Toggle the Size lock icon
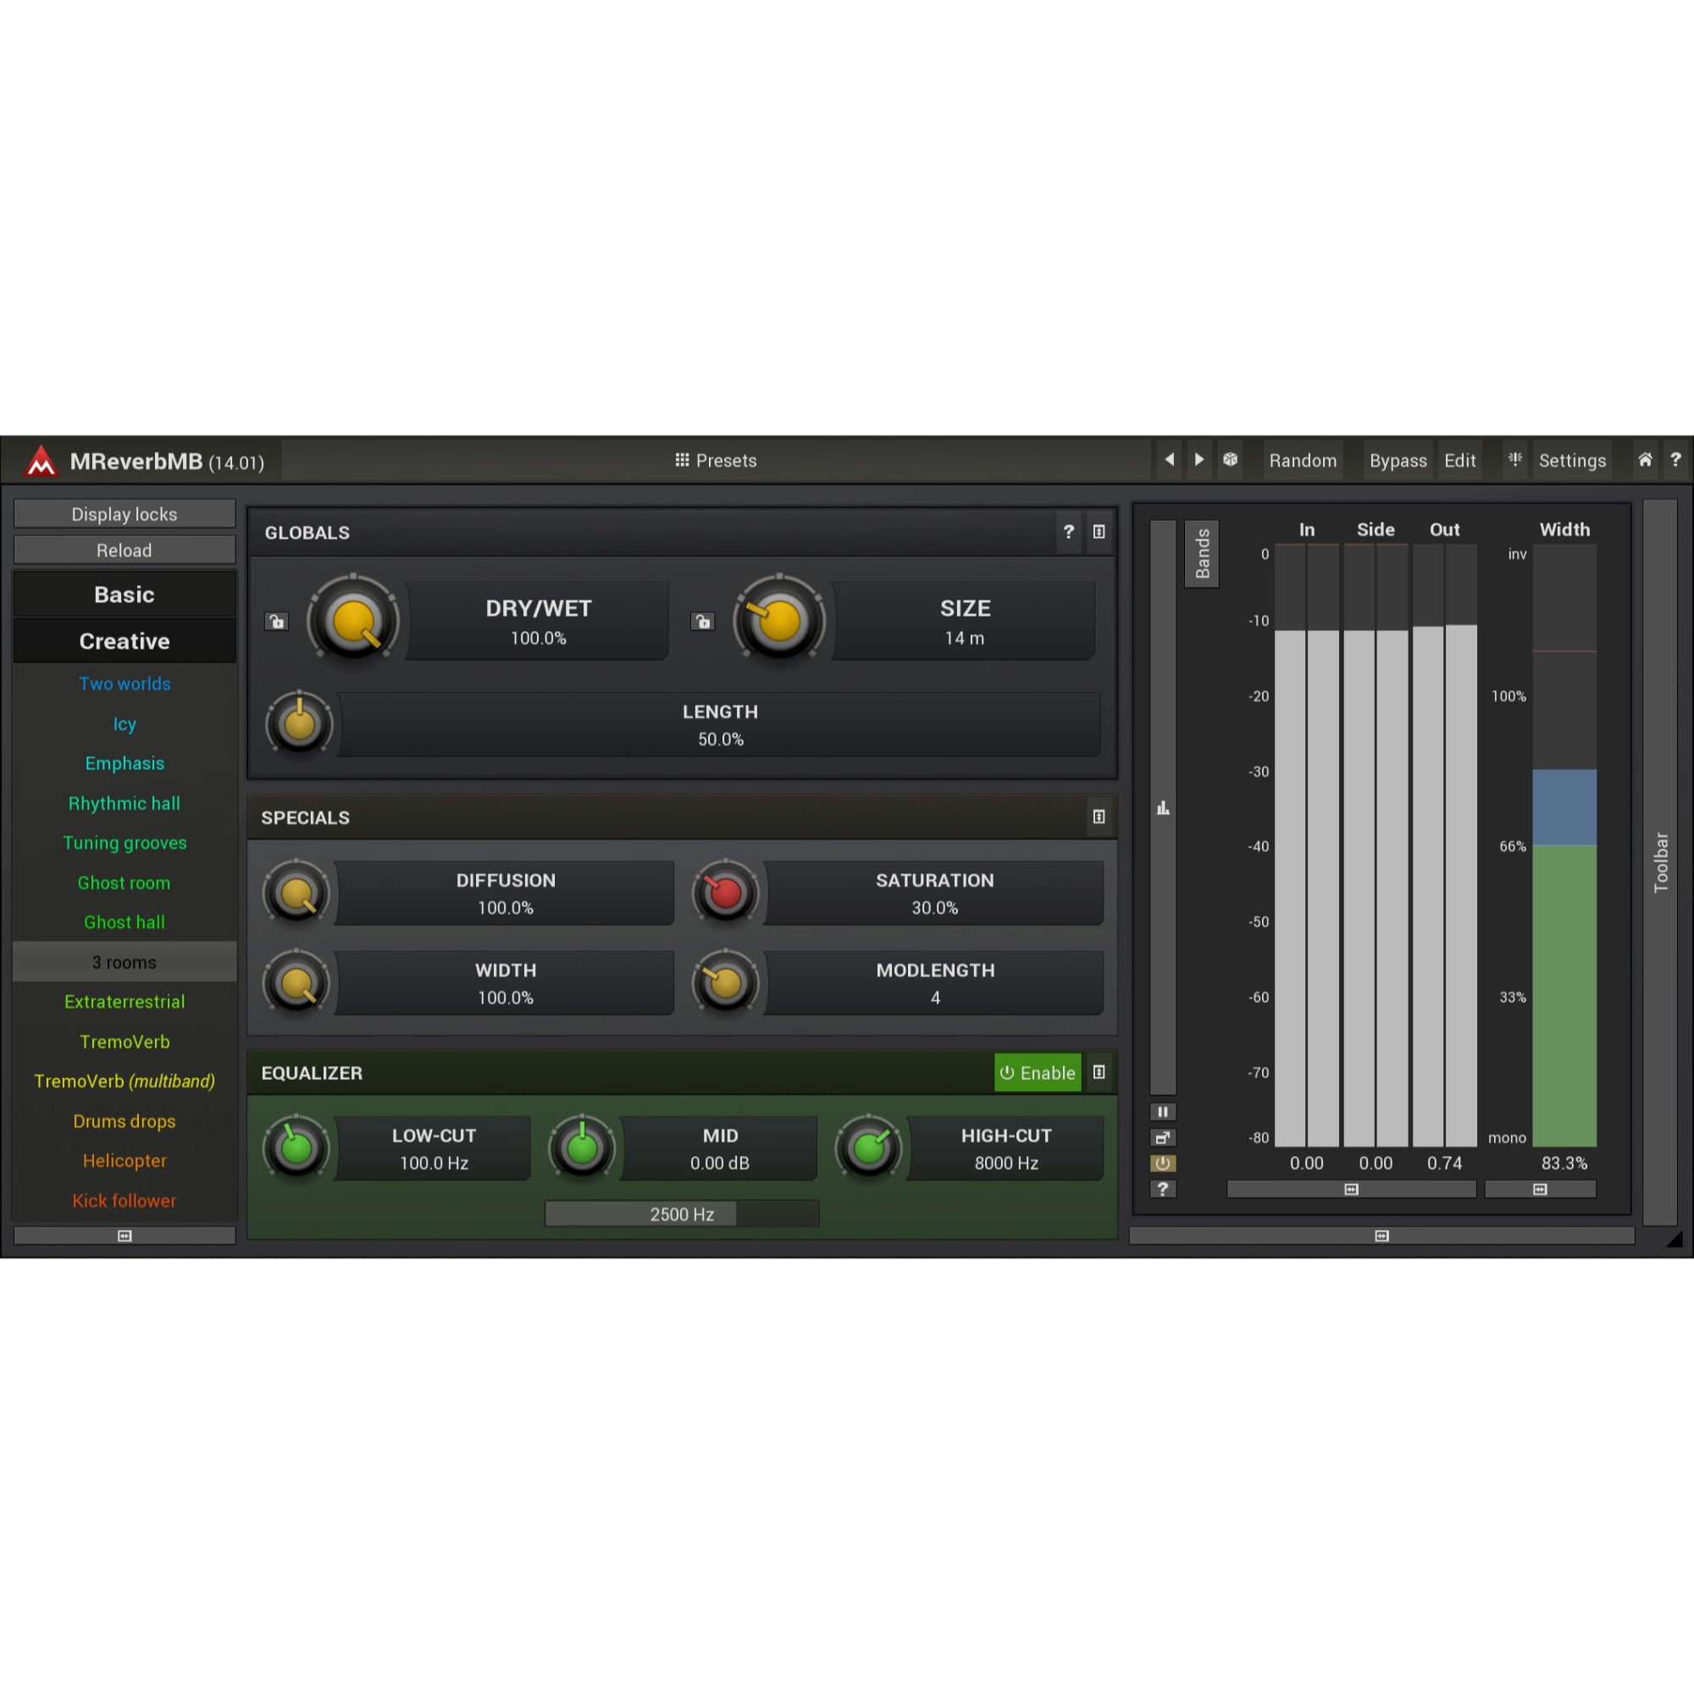 [x=702, y=622]
